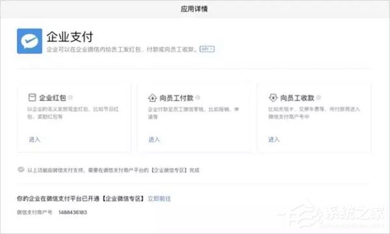The image size is (390, 234).
Task: Click 进入 under 向员工付款
Action: click(154, 140)
